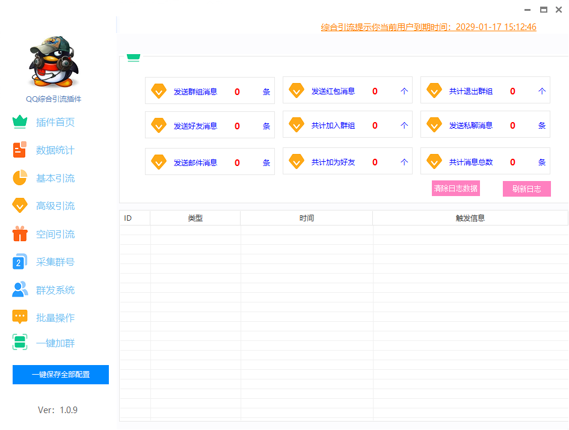Image resolution: width=569 pixels, height=430 pixels.
Task: Click the 发送好友消息 label
Action: point(195,126)
